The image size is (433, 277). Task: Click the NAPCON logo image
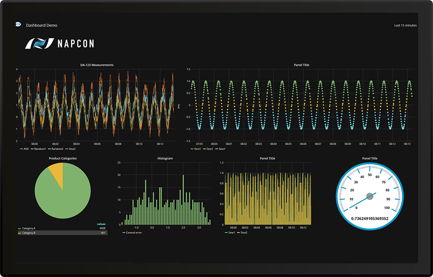point(60,44)
